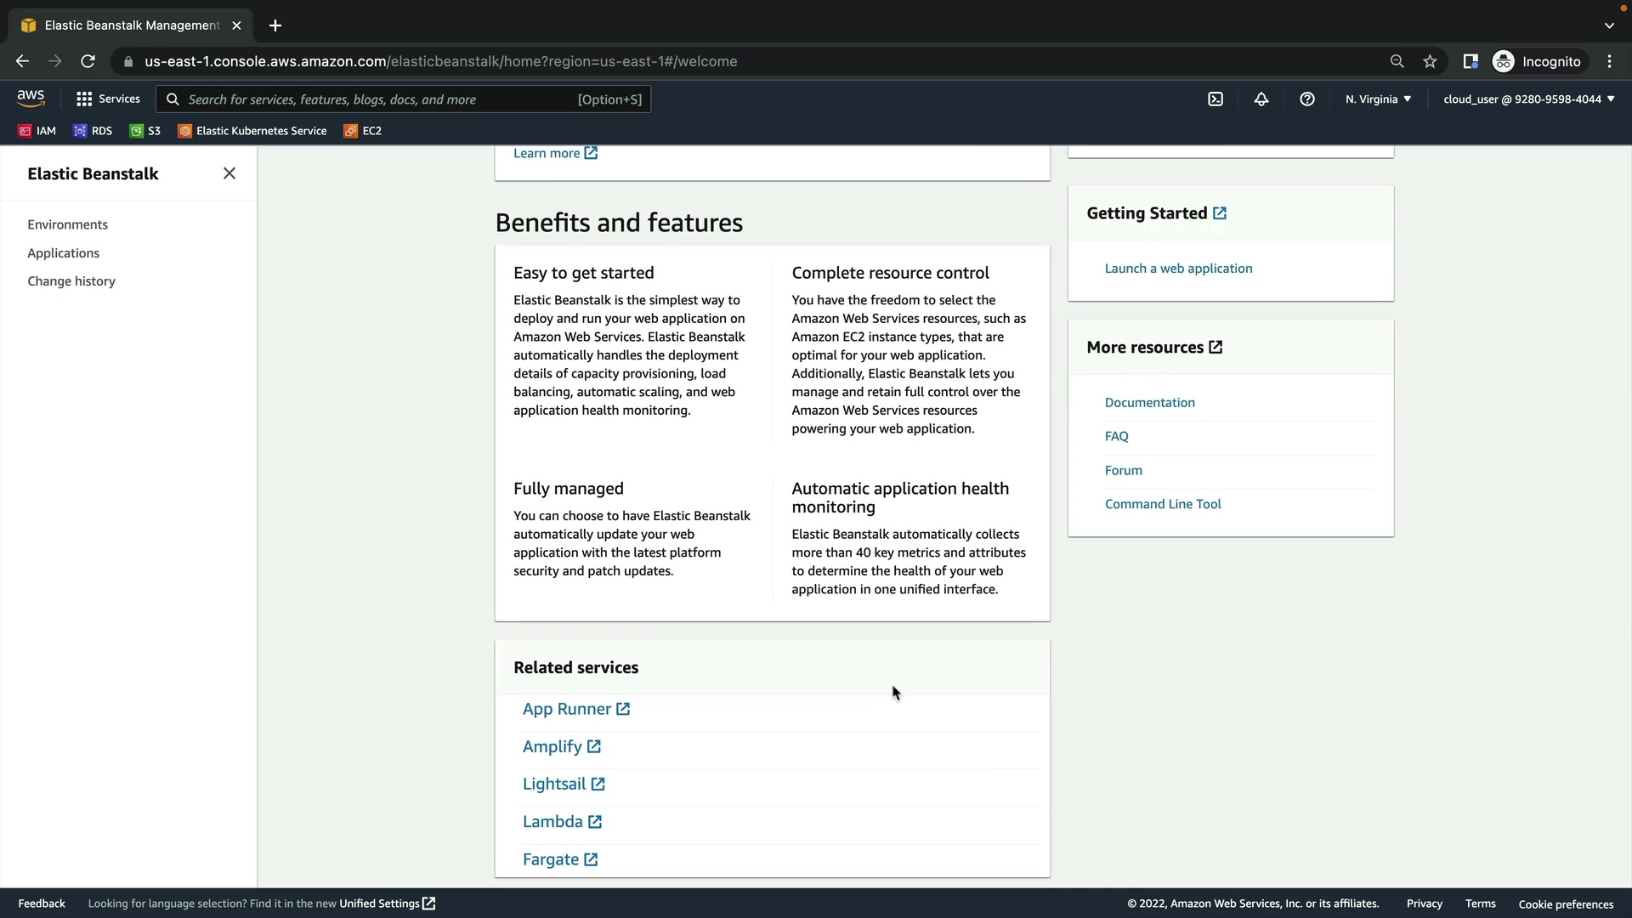This screenshot has height=918, width=1632.
Task: Open the help question mark icon
Action: click(x=1307, y=99)
